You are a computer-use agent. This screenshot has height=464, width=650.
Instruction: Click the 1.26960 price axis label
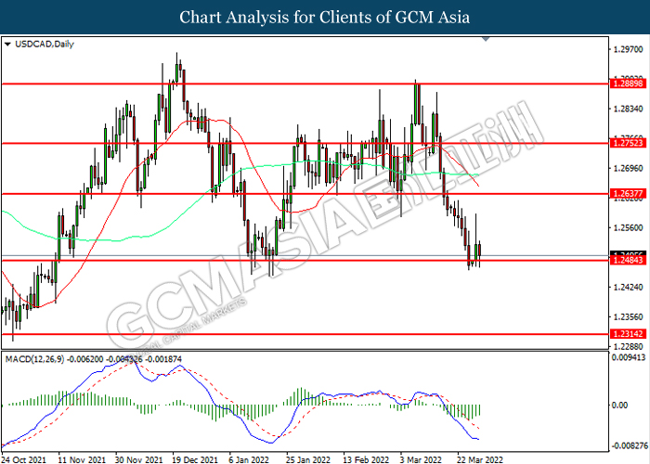tap(628, 168)
